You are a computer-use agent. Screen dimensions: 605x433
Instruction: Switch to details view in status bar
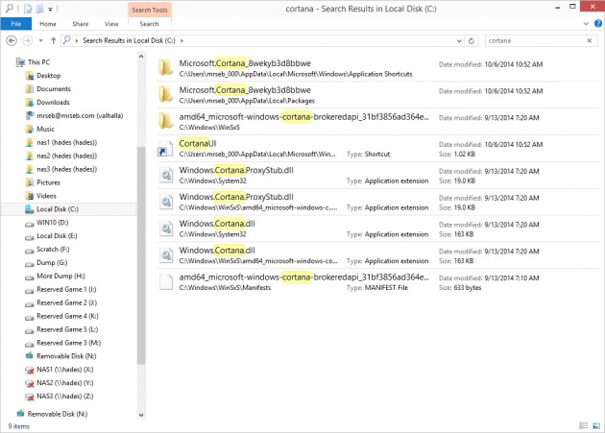pos(584,425)
